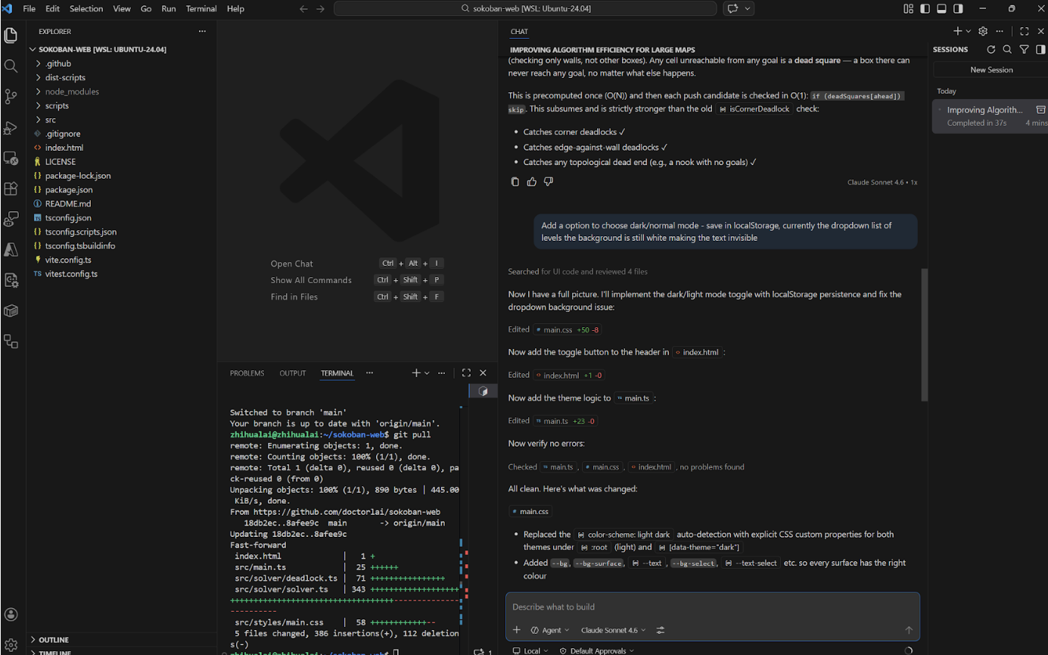Screen dimensions: 1048x655
Task: Open the Azure view in the activity bar
Action: pos(11,249)
